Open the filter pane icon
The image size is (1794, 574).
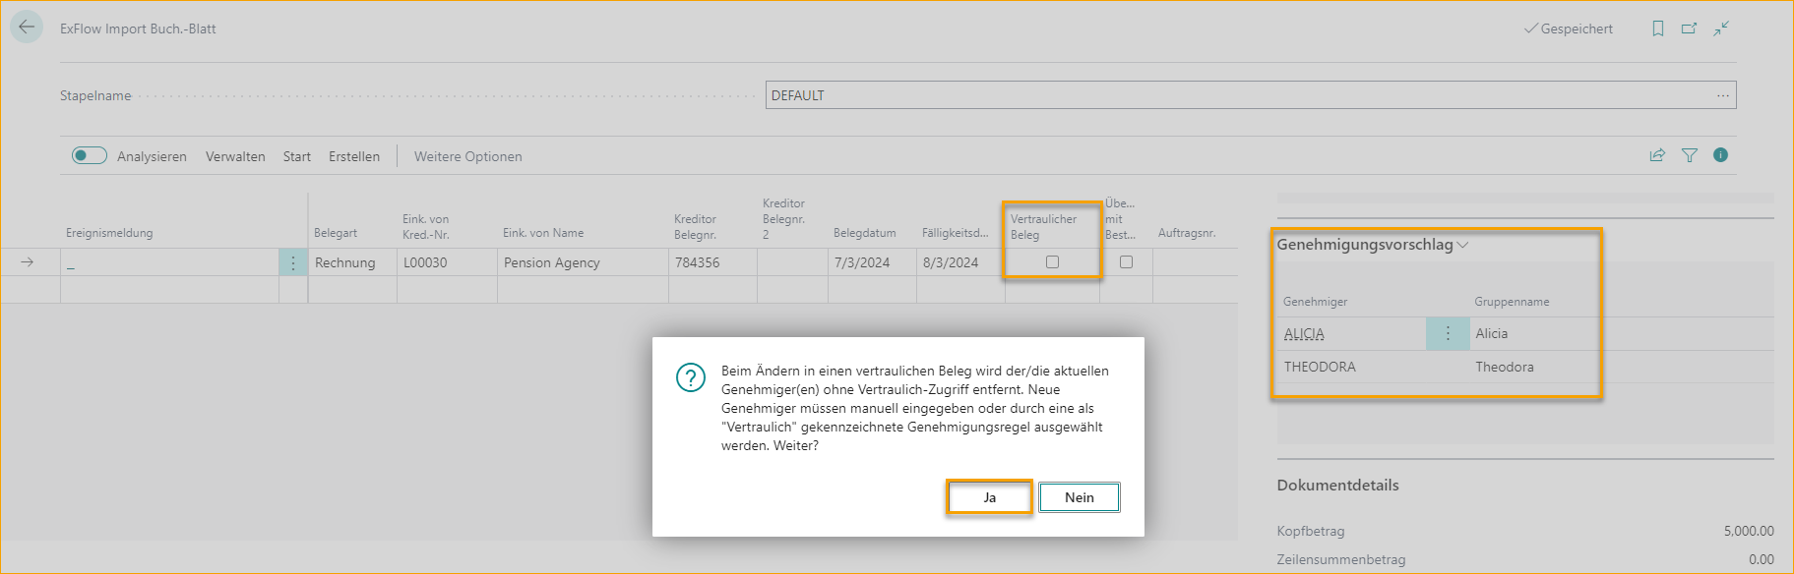[1690, 155]
